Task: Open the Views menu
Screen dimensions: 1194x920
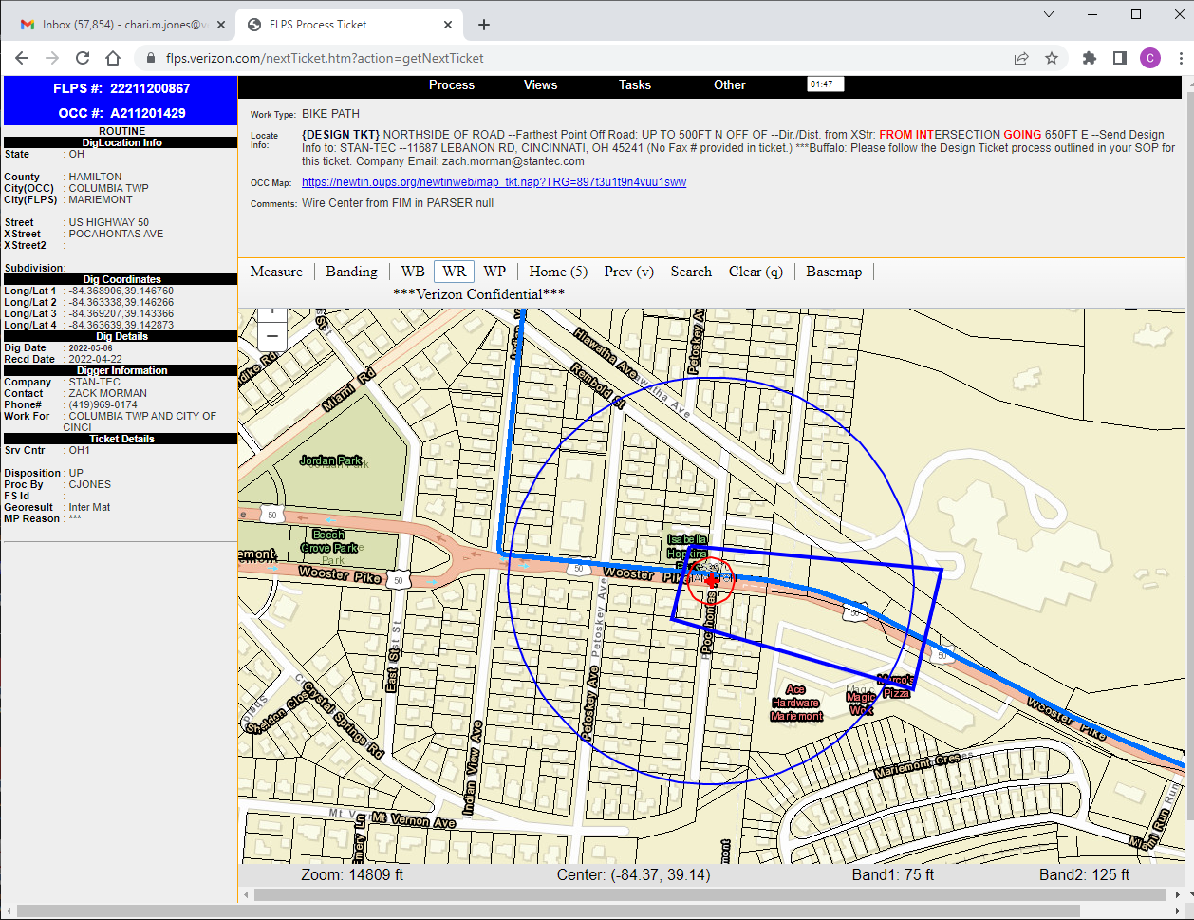Action: pyautogui.click(x=540, y=84)
